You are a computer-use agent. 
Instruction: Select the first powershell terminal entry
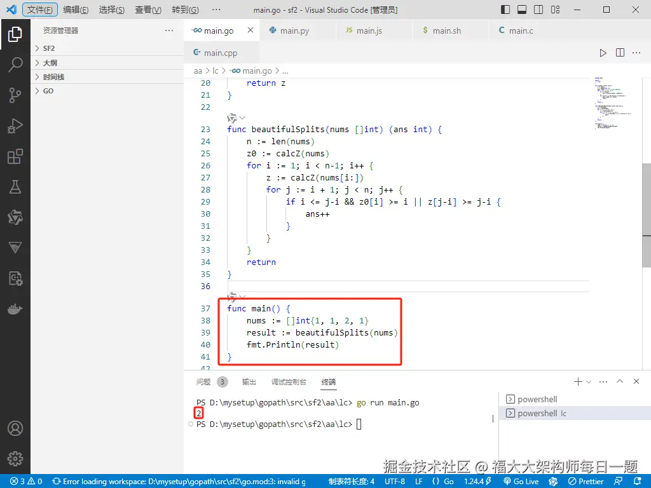(x=575, y=399)
